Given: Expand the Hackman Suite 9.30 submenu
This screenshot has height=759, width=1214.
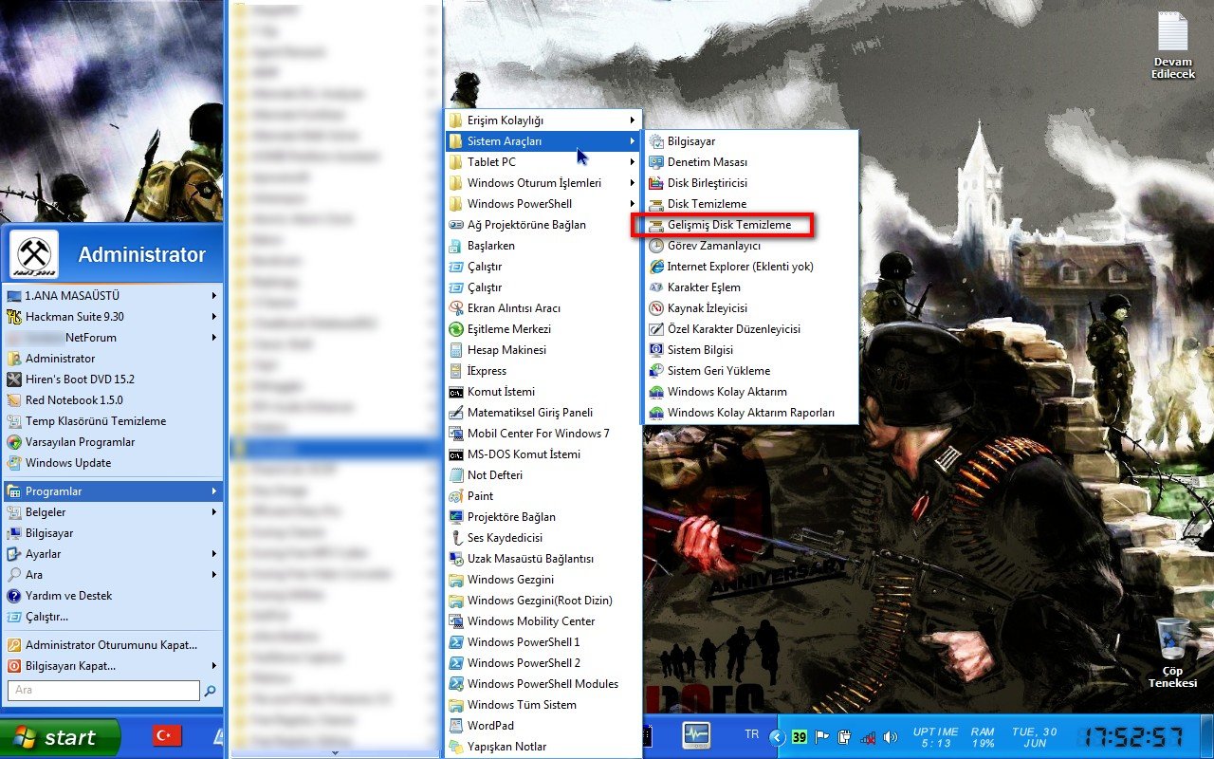Looking at the screenshot, I should [113, 317].
